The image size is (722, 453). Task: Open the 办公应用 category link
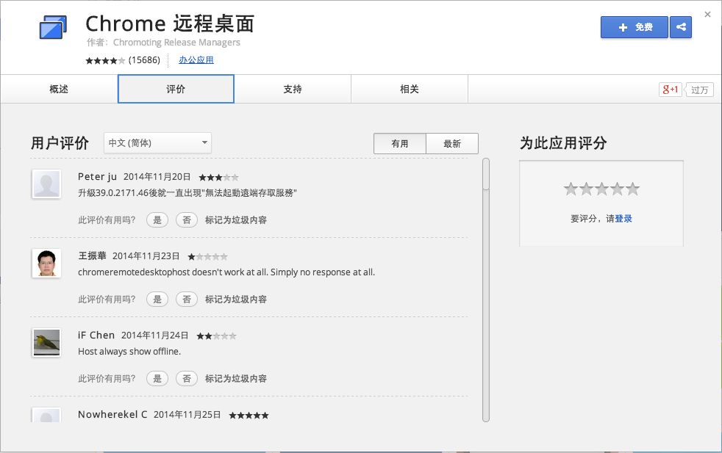(196, 59)
